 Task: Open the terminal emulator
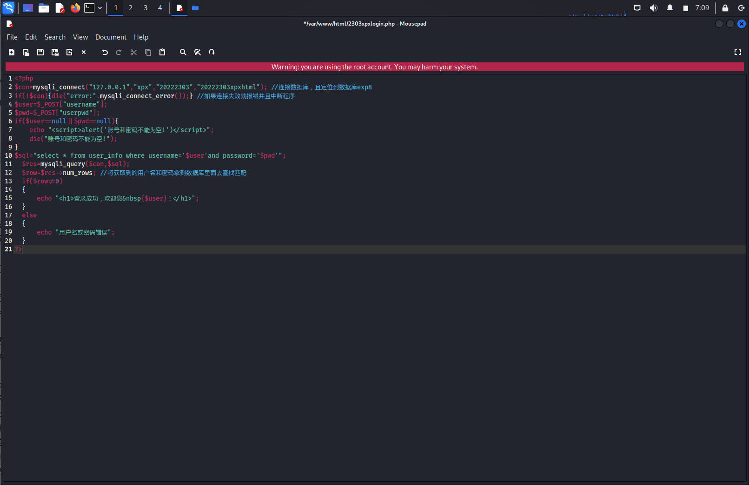point(89,8)
